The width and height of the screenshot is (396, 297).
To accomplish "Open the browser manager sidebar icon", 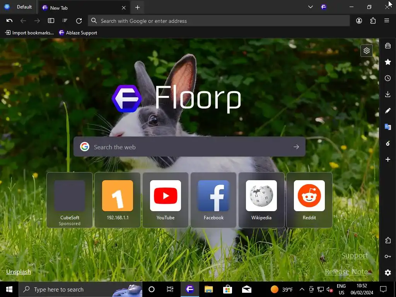I will (x=387, y=46).
